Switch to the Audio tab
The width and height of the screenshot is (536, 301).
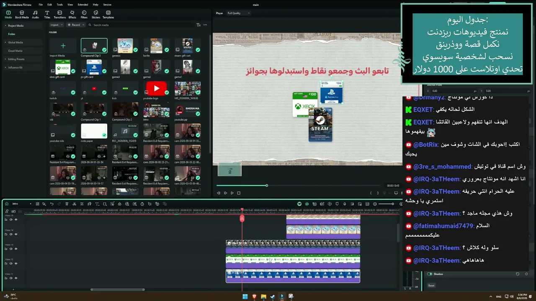[x=35, y=15]
